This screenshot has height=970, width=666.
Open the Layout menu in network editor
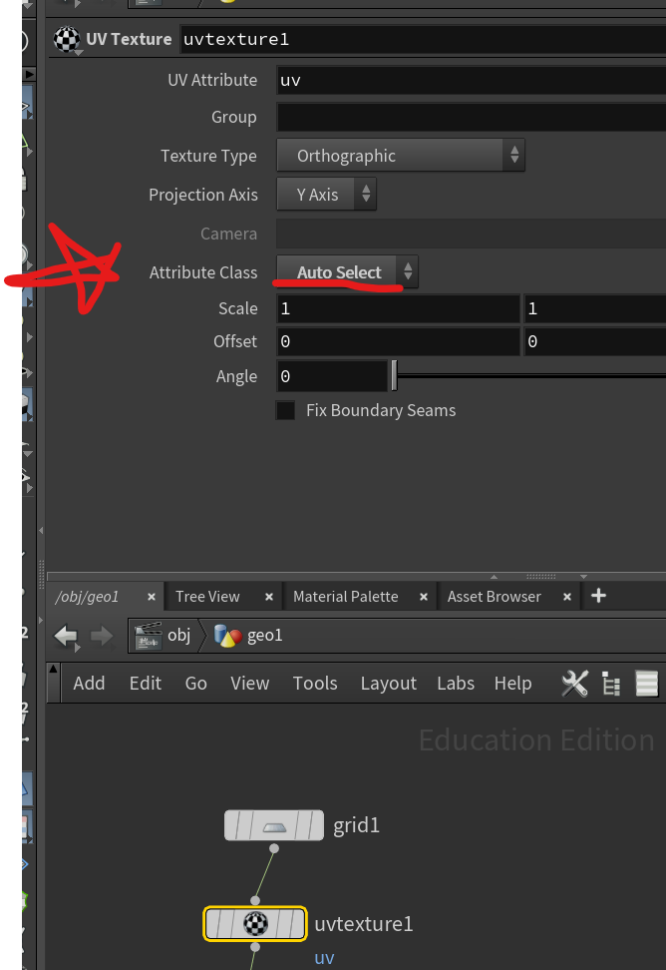click(389, 684)
